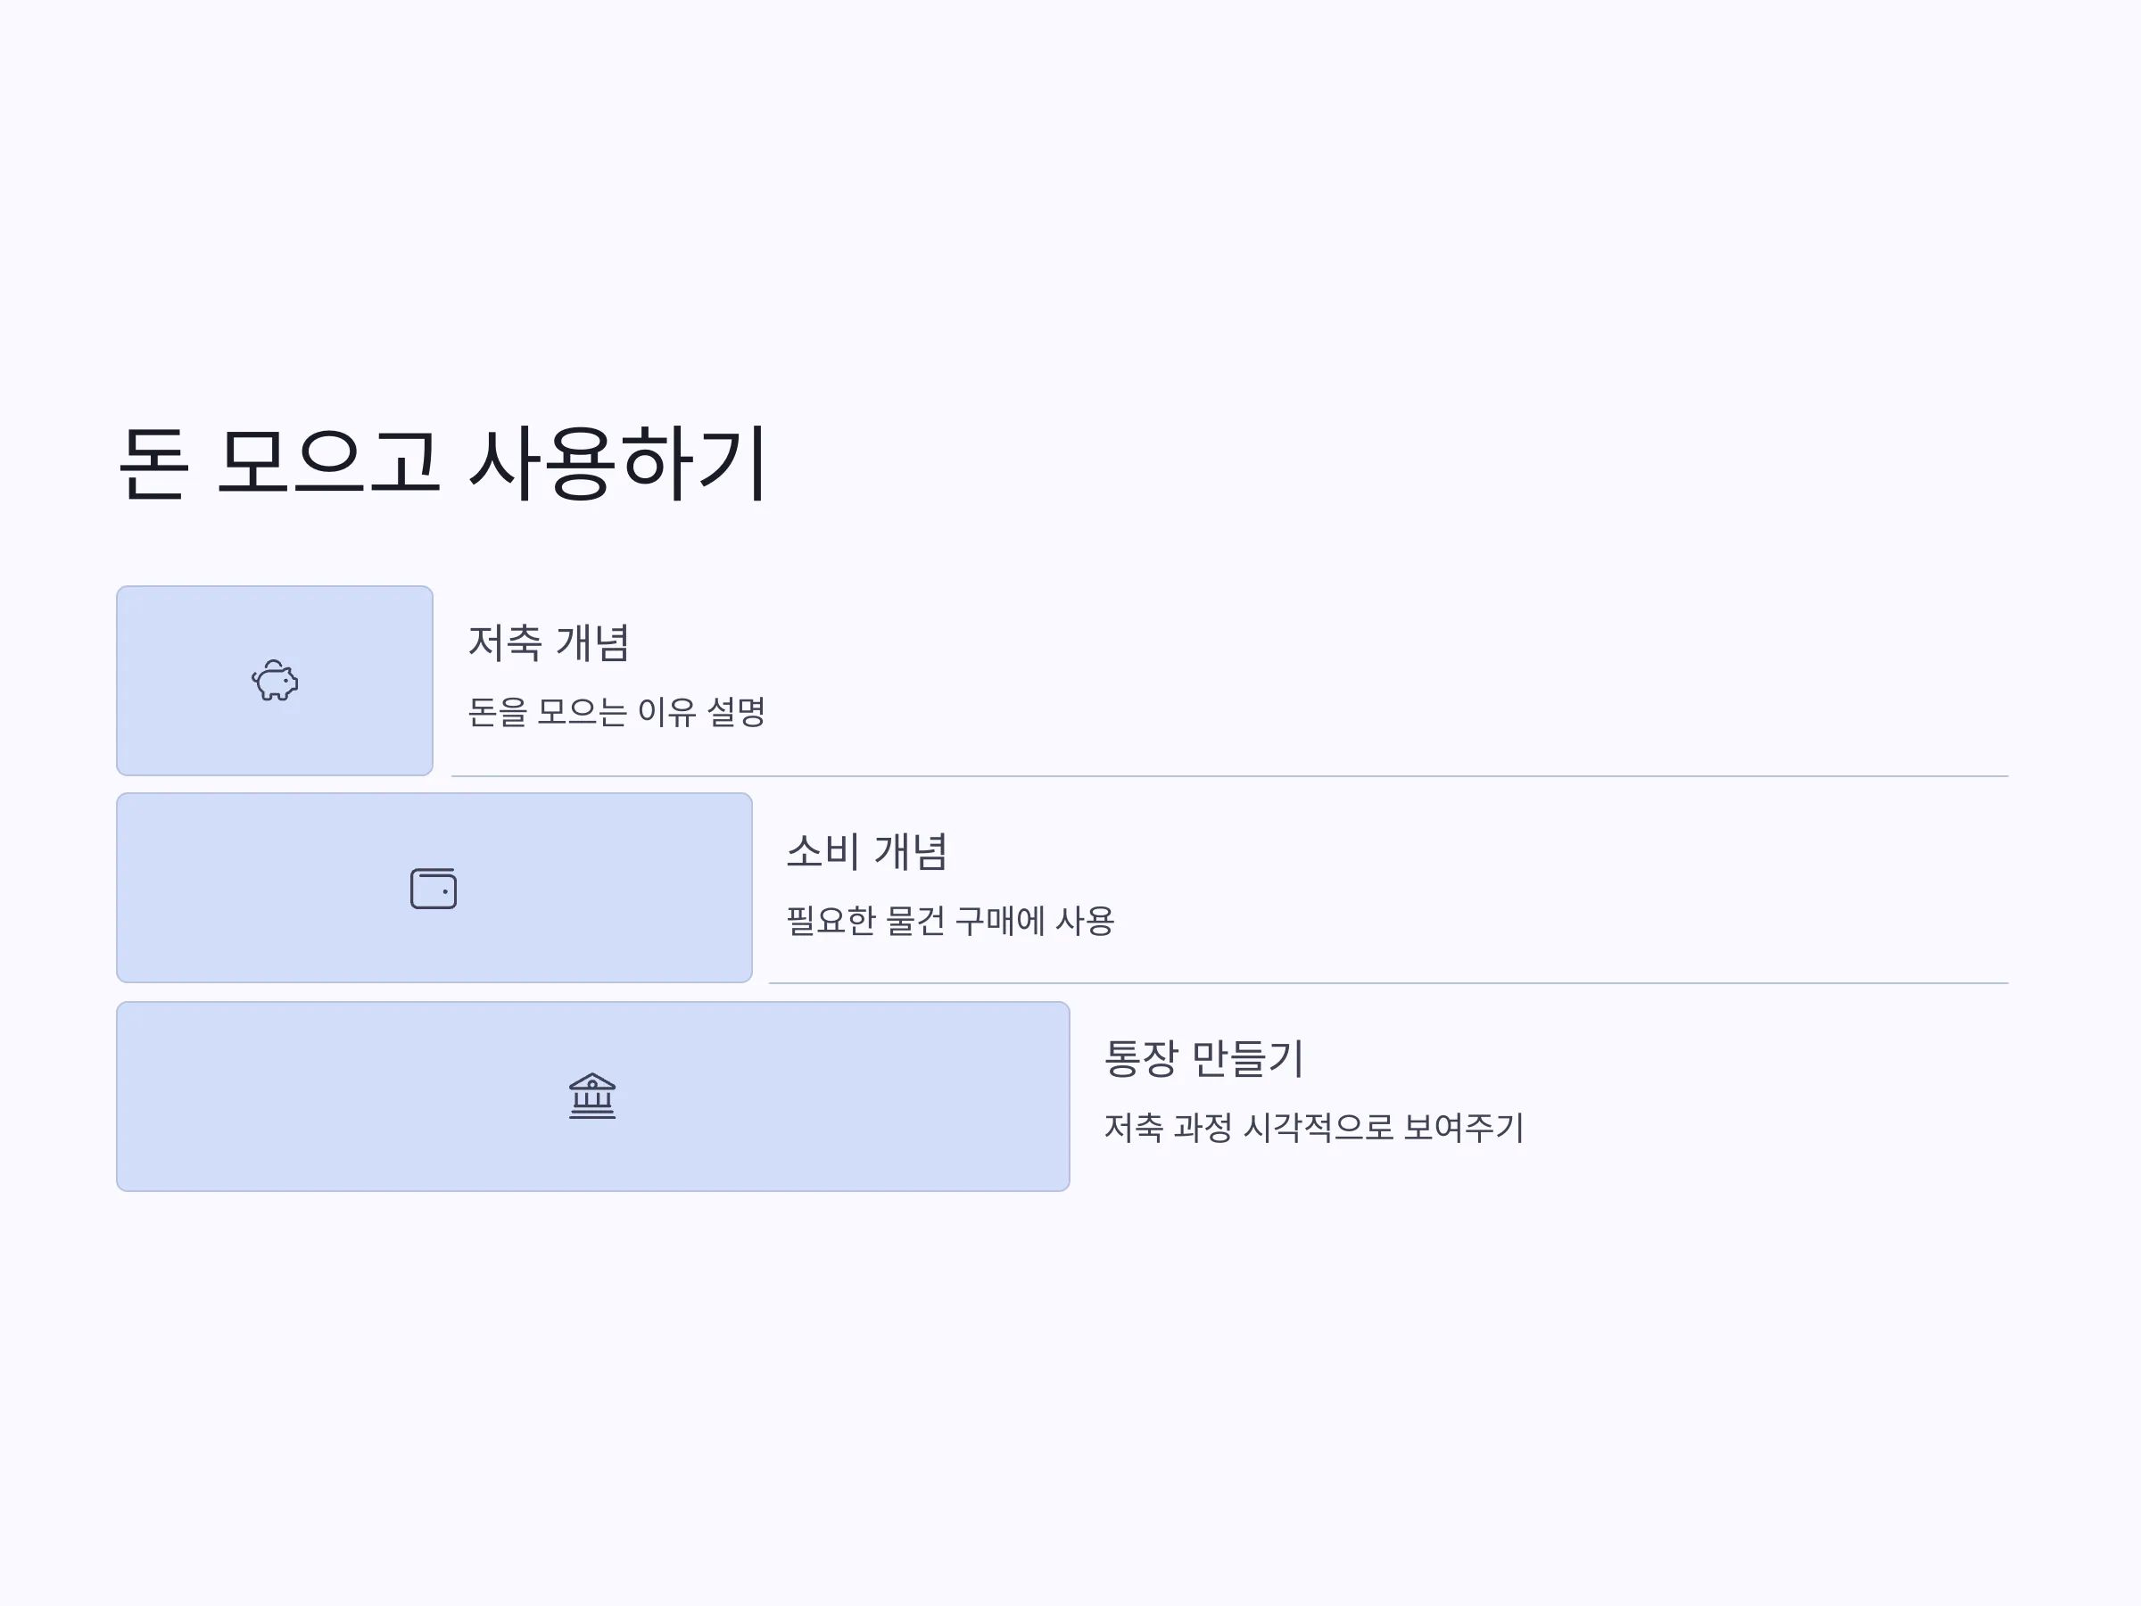Click the divider line under 소비 개념 section
Screen dimensions: 2141x1606
click(x=1388, y=983)
